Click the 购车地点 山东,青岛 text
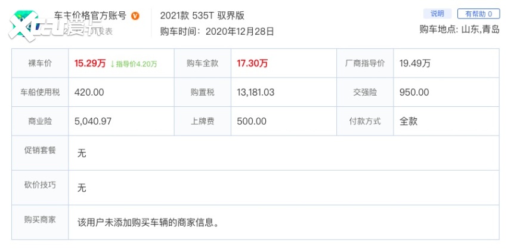Image resolution: width=508 pixels, height=249 pixels. point(460,29)
